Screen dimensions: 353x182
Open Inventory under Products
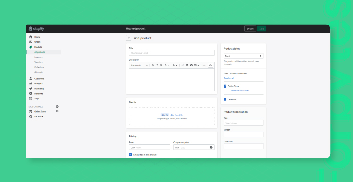39,57
